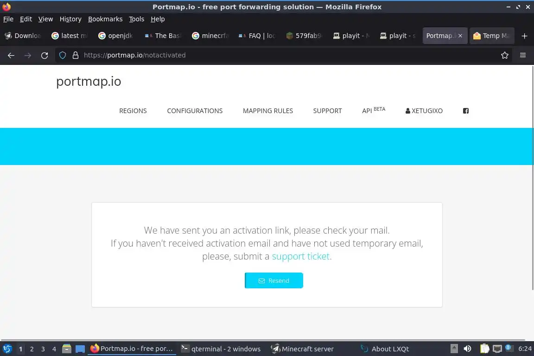Open the API BETA page

[x=374, y=110]
